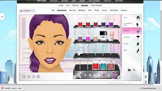Screen dimensions: 162x91
Task: Select the second shelf page dot
Action: pyautogui.click(x=90, y=75)
